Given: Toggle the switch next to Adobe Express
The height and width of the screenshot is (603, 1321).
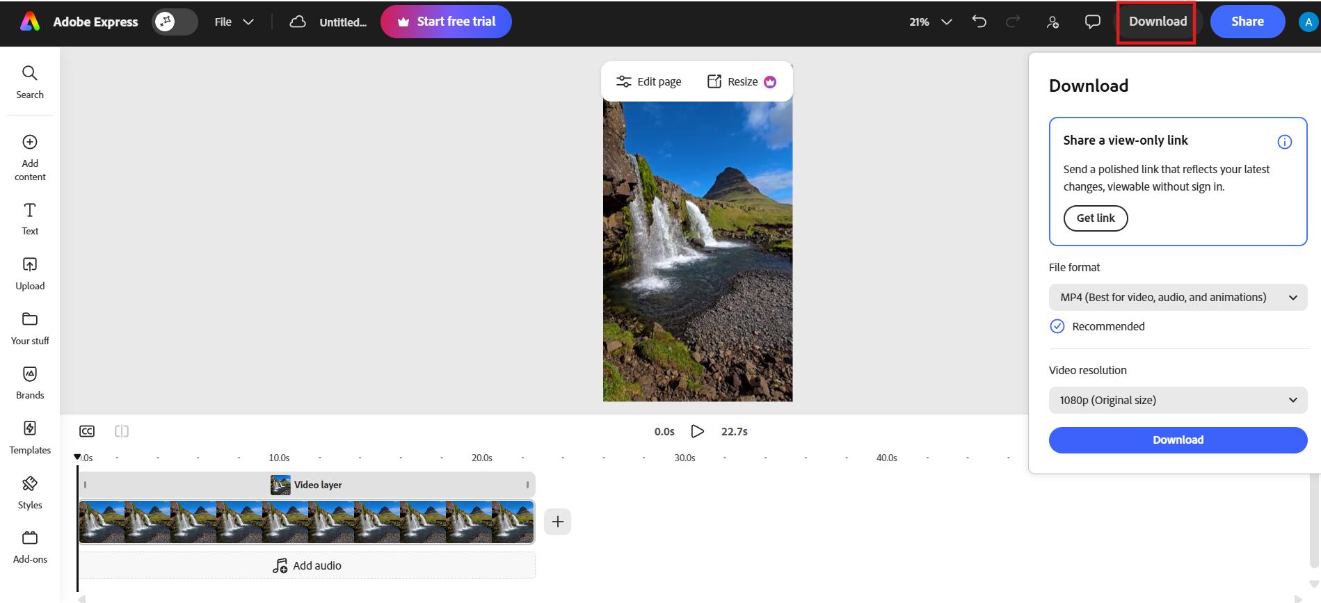Looking at the screenshot, I should coord(175,22).
